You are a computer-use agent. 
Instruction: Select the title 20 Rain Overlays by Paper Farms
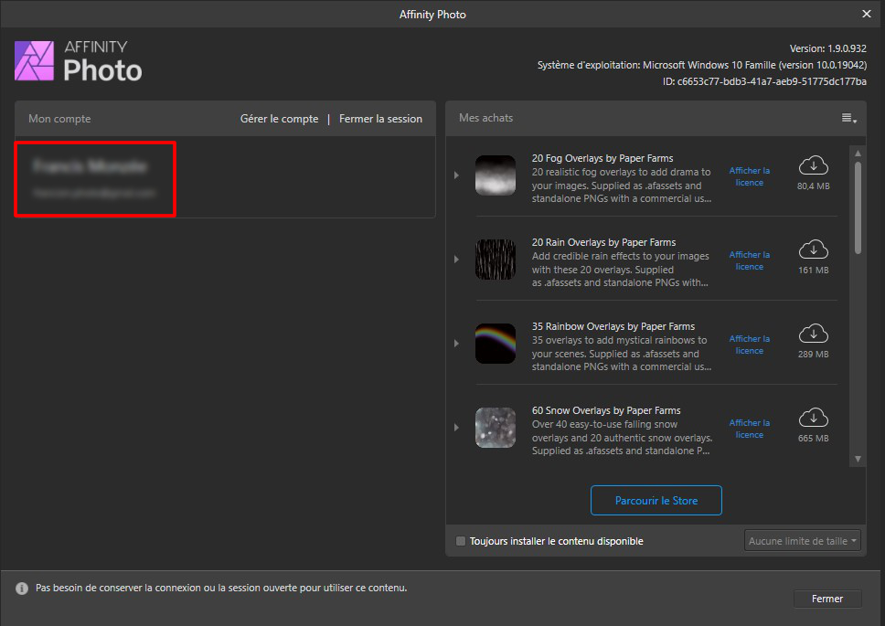[x=603, y=242]
